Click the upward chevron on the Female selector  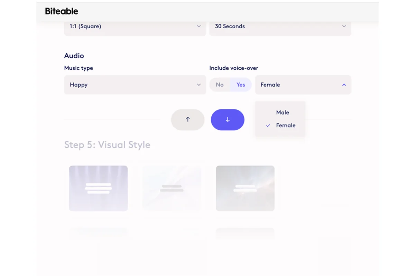point(344,85)
